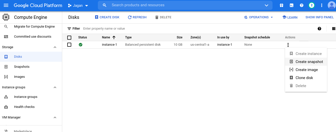Collapse the Storage section
The height and width of the screenshot is (132, 336).
(55, 47)
